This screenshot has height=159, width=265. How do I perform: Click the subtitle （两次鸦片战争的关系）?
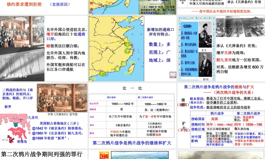[x=233, y=92]
